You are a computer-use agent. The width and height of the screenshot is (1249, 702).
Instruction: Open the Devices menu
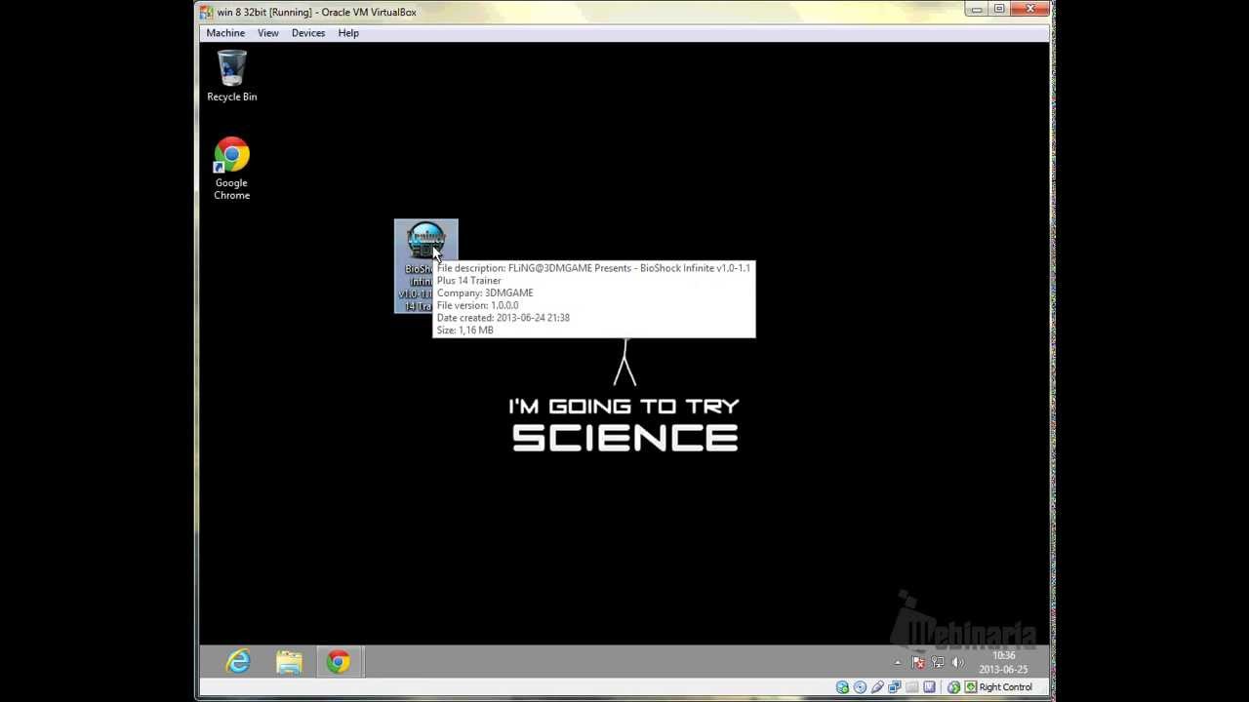(x=308, y=33)
